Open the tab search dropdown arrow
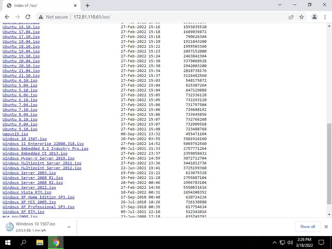The image size is (332, 249). click(x=280, y=5)
